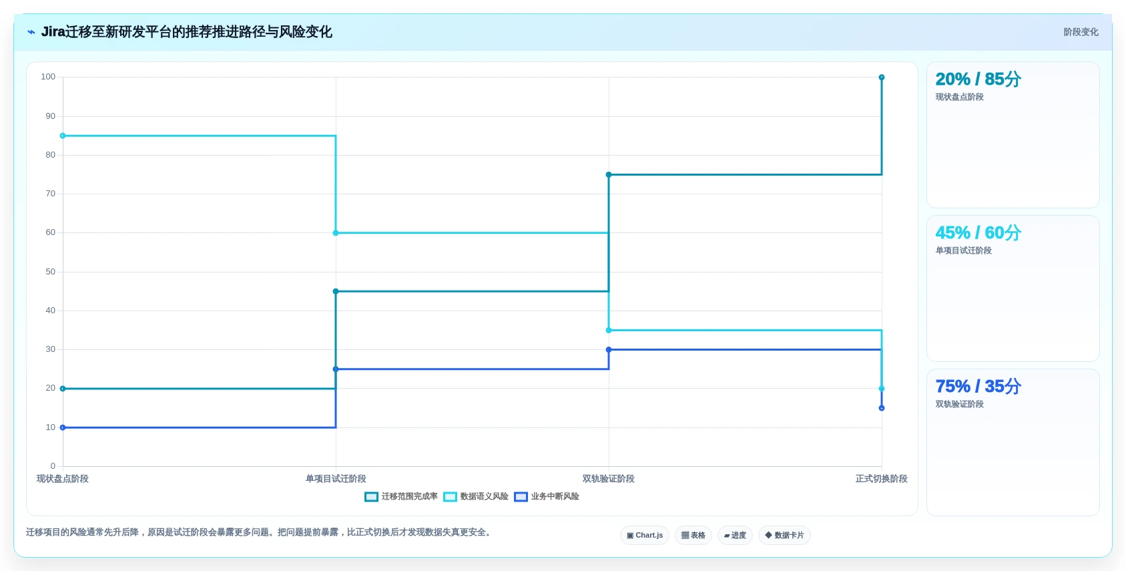Image resolution: width=1126 pixels, height=571 pixels.
Task: Click the 单项目试迁阶段 x-axis label
Action: click(336, 479)
